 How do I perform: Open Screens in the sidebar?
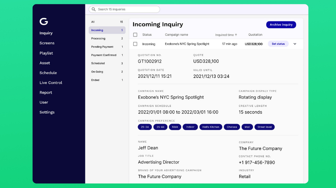tap(47, 43)
